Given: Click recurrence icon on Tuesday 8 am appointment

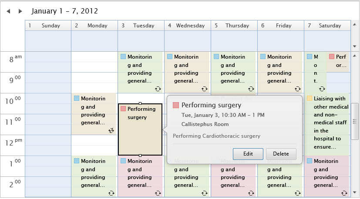Looking at the screenshot, I should click(x=158, y=89).
